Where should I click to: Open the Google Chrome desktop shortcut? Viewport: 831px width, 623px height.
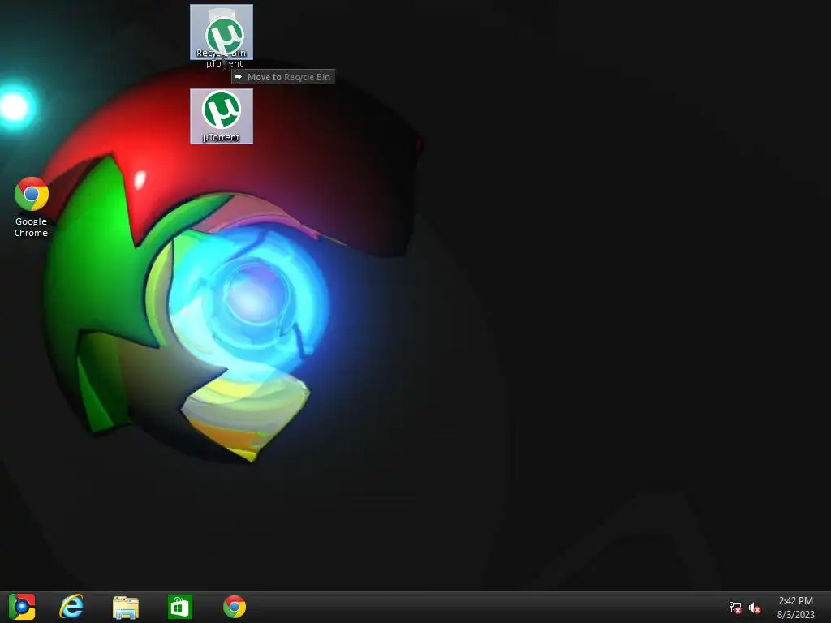(x=32, y=207)
